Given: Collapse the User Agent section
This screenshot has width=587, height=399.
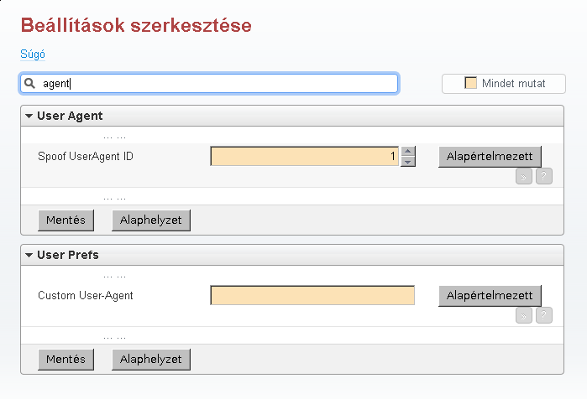Looking at the screenshot, I should pos(29,116).
